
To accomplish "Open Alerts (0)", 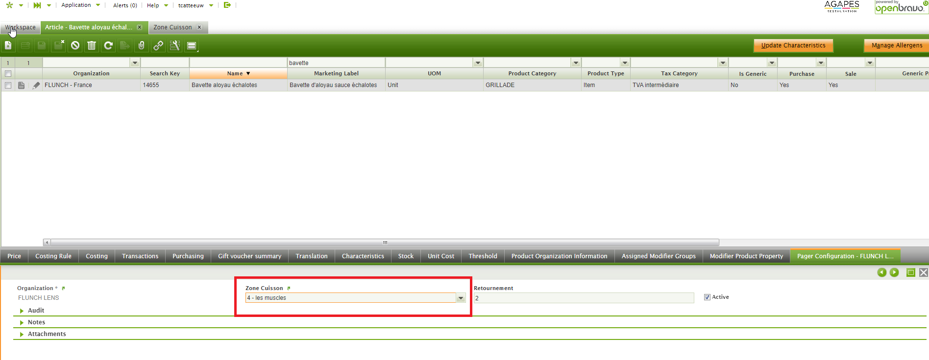I will click(x=125, y=5).
